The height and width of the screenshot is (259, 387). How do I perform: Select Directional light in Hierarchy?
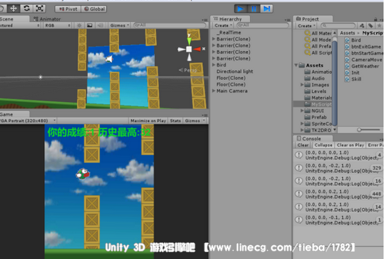pos(235,72)
